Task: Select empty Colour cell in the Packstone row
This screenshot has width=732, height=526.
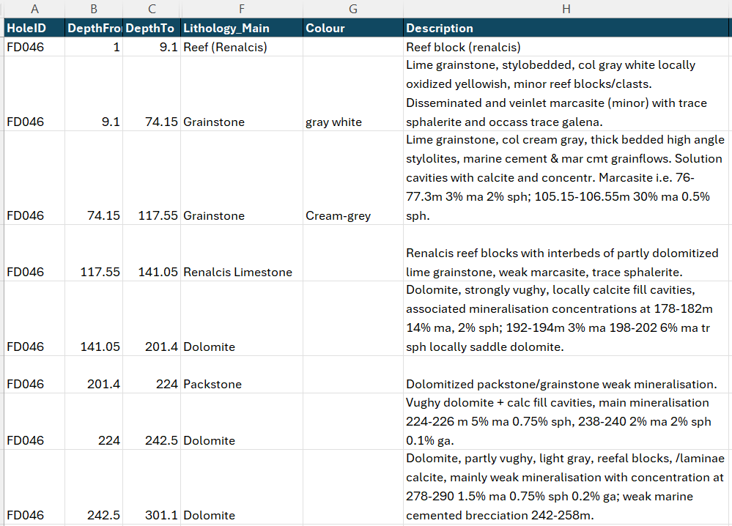Action: [x=353, y=375]
